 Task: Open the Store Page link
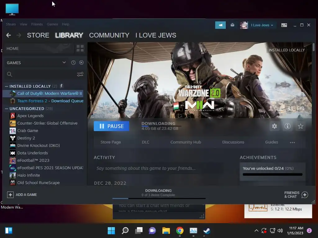(x=111, y=142)
